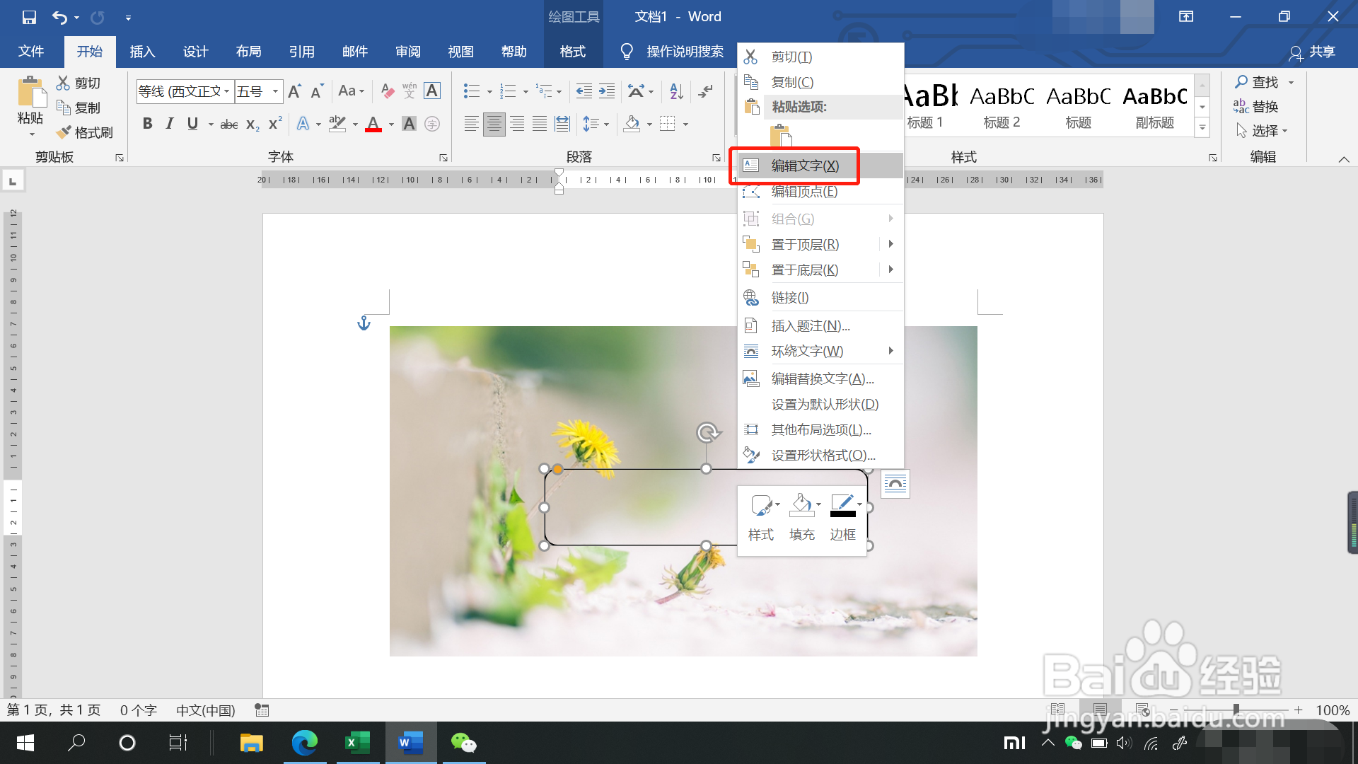Set Center paragraph alignment
Image resolution: width=1358 pixels, height=764 pixels.
point(494,125)
